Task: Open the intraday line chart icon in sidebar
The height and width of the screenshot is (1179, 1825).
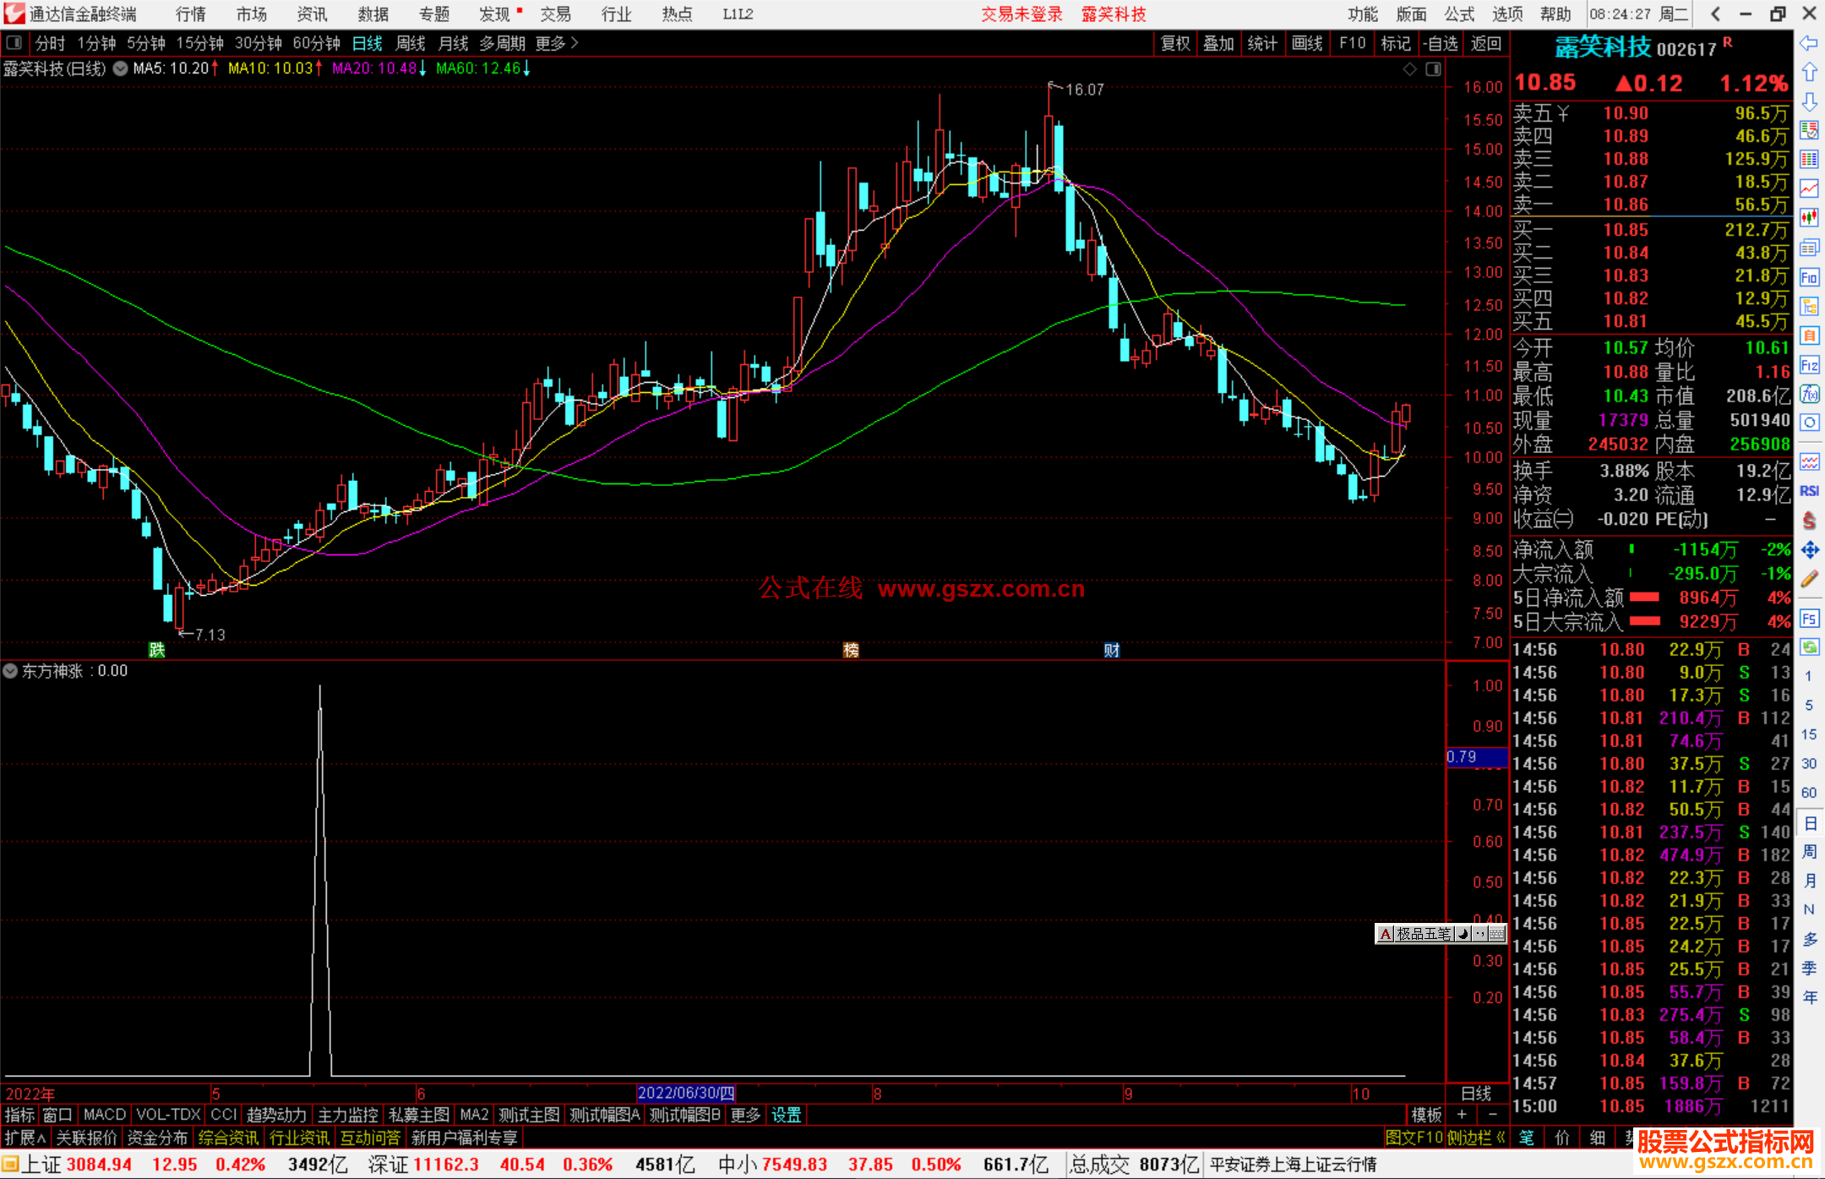Action: 1809,188
